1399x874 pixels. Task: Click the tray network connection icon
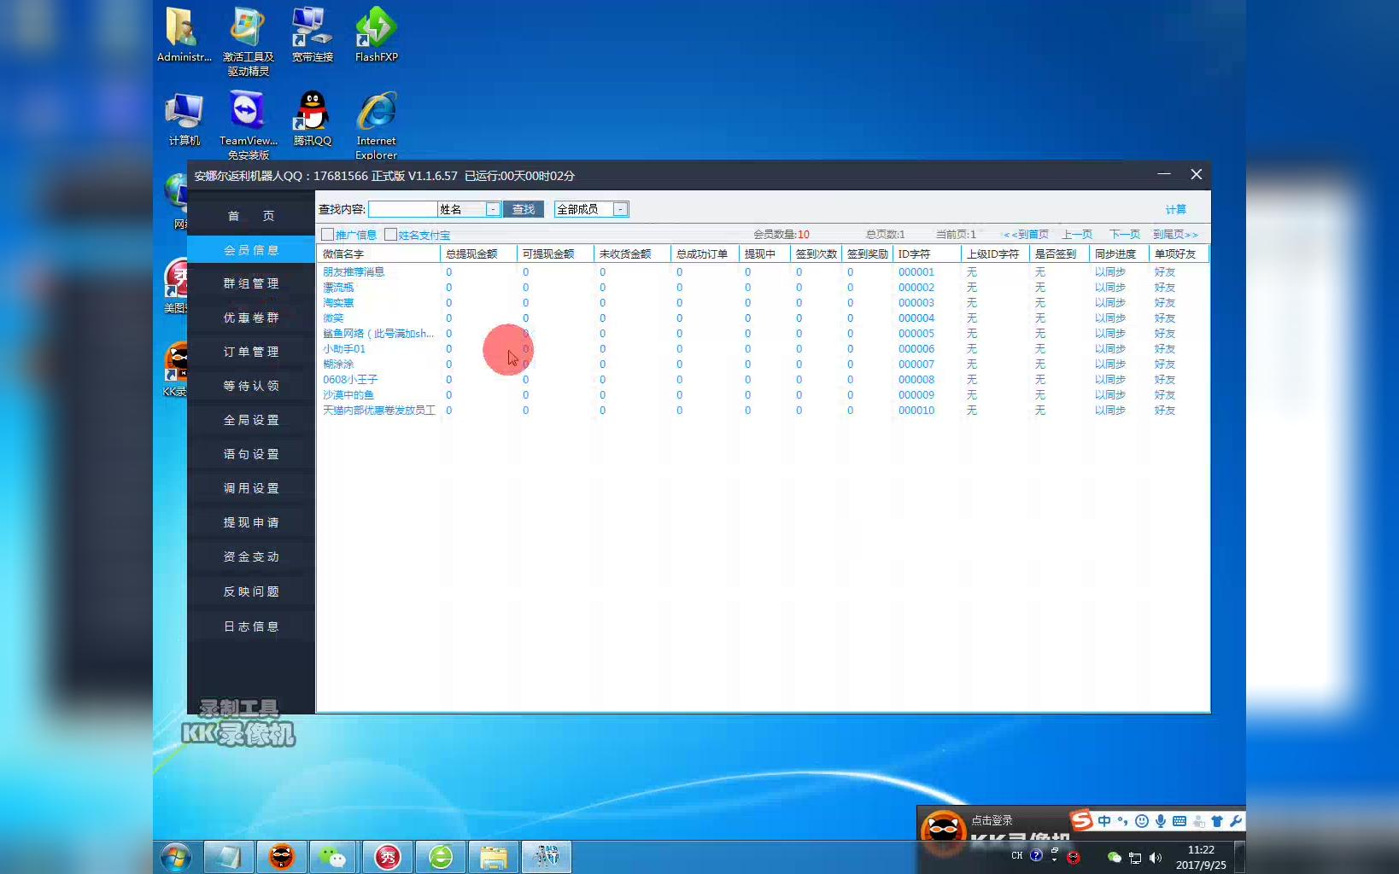(x=1135, y=858)
